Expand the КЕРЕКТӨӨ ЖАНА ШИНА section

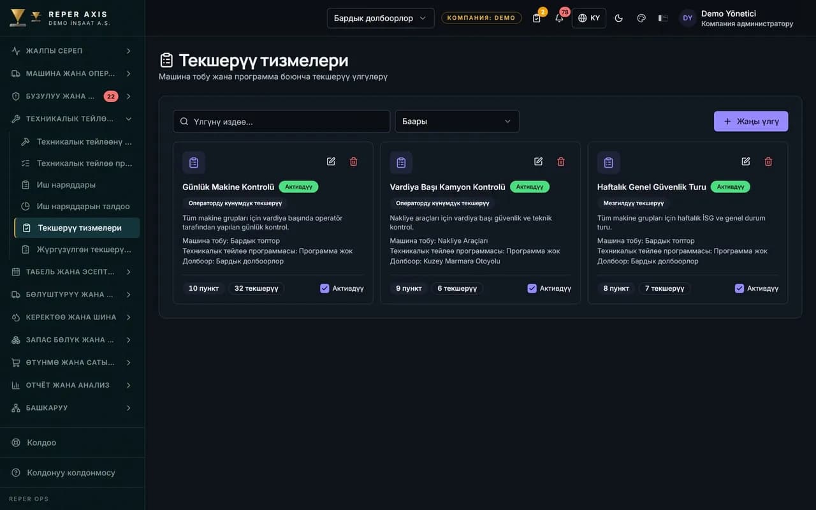coord(72,317)
